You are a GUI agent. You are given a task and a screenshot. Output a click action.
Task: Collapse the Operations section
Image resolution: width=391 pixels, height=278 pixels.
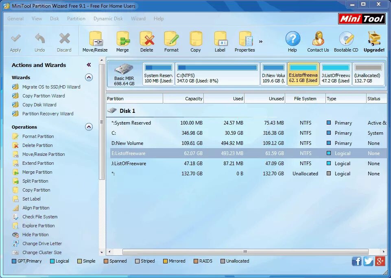[89, 127]
